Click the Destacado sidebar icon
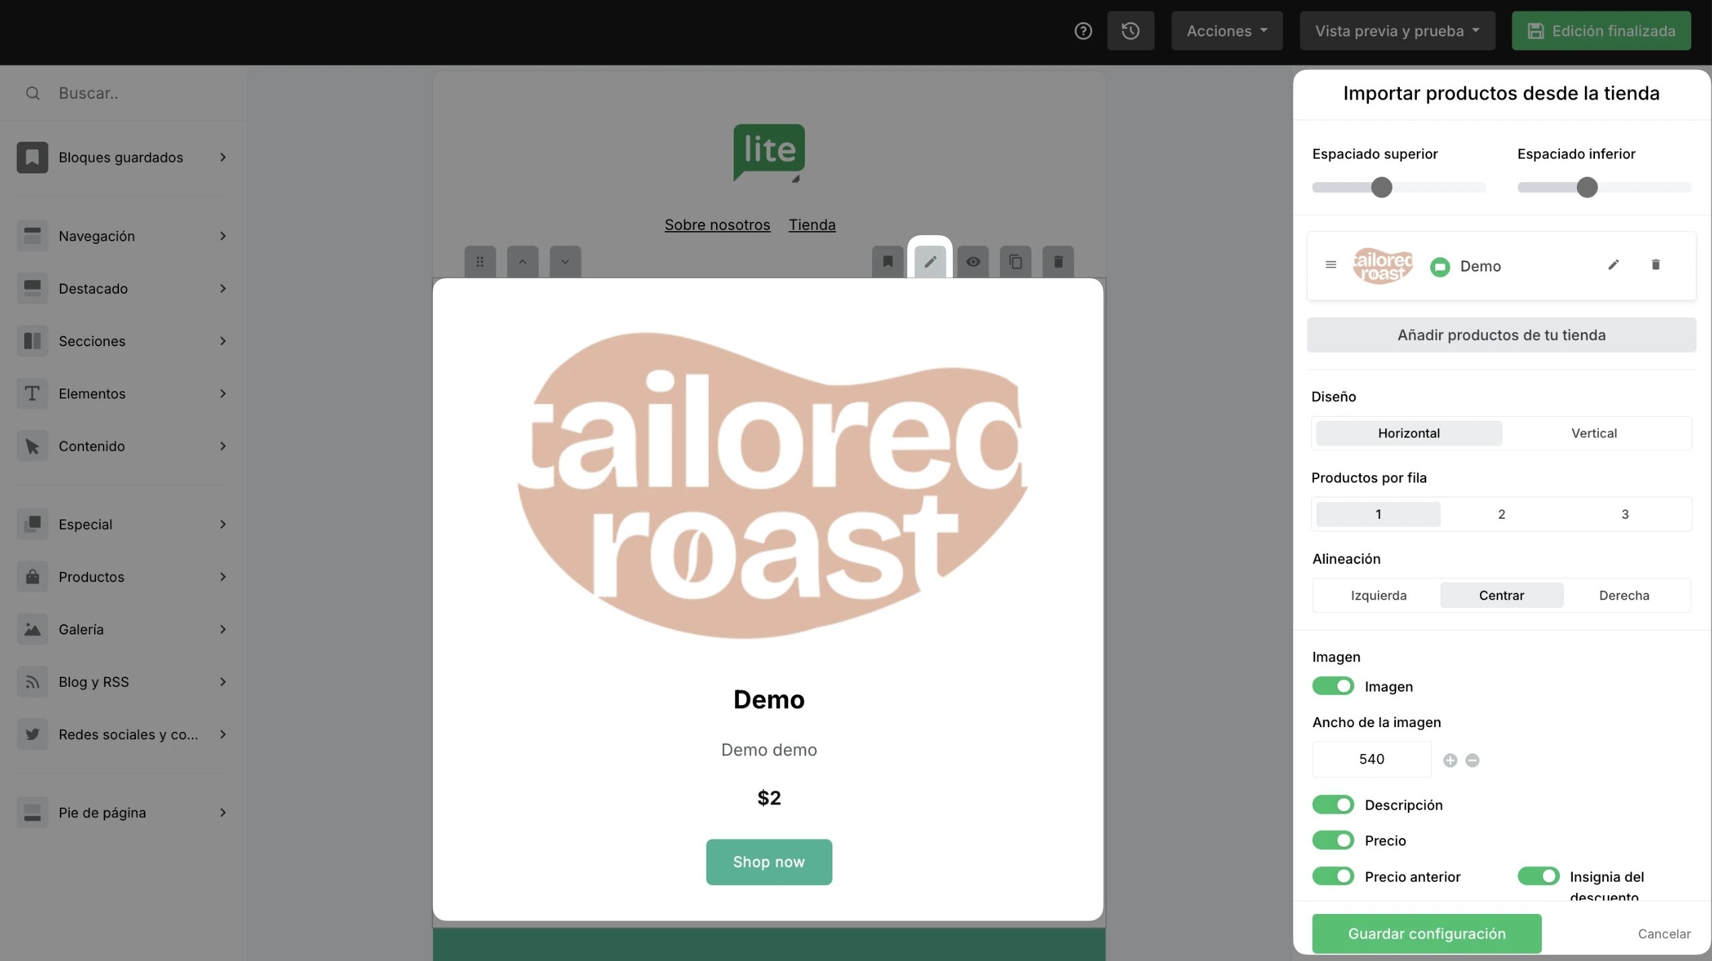The image size is (1712, 961). coord(32,288)
